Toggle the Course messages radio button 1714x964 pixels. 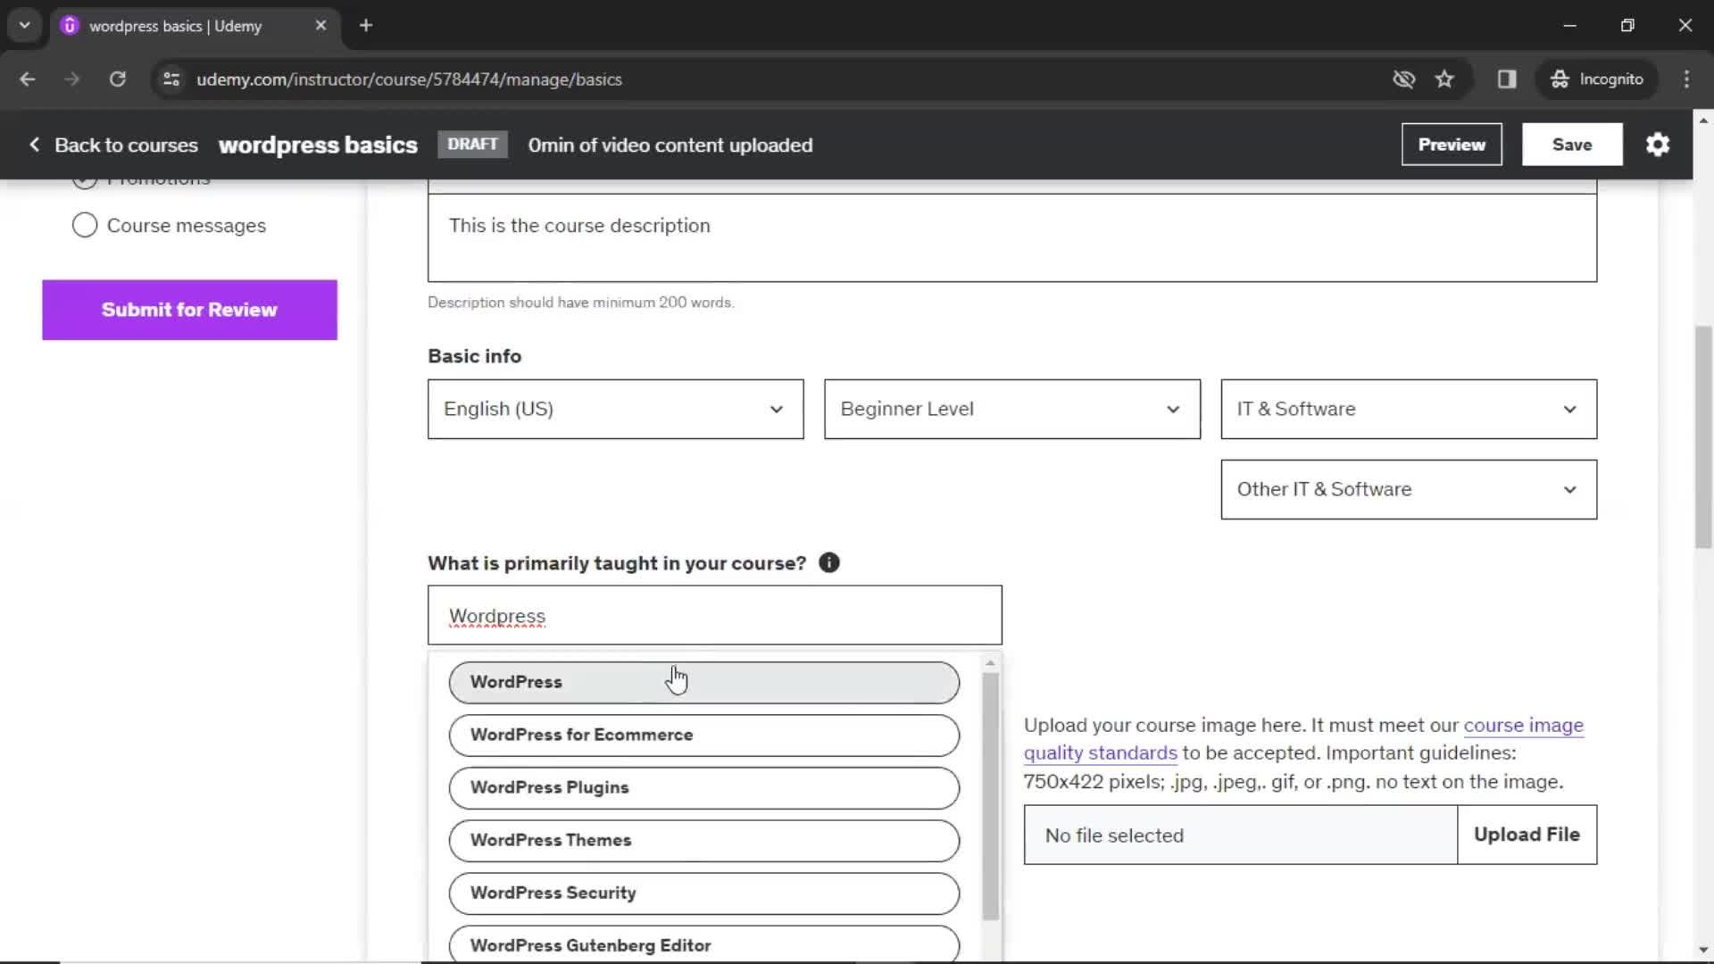click(x=85, y=225)
